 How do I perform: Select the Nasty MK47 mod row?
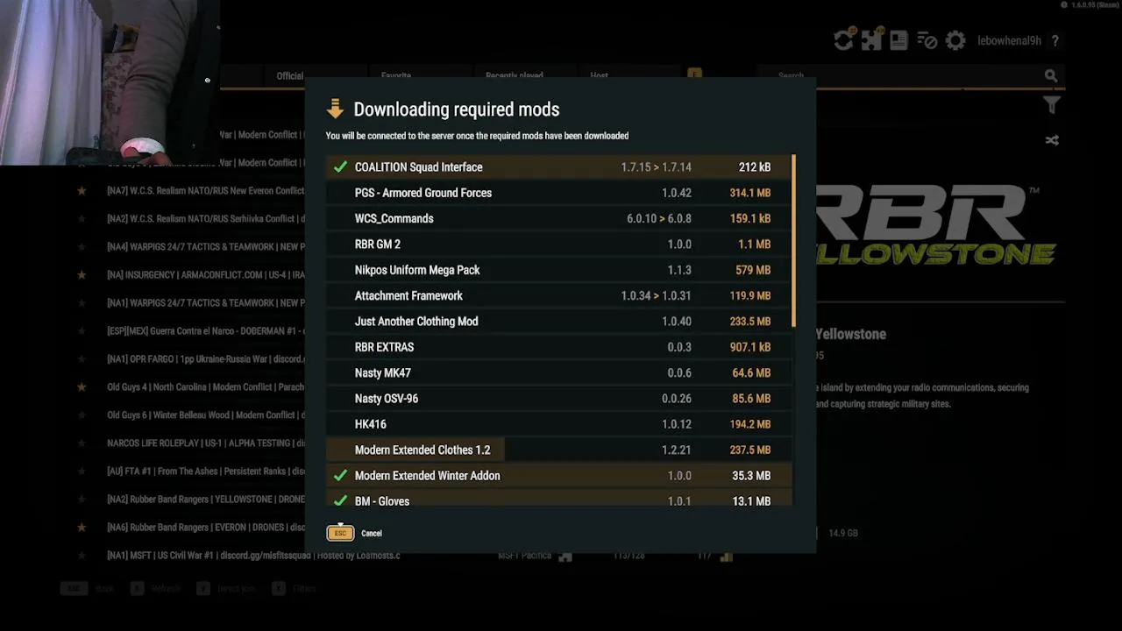coord(557,372)
